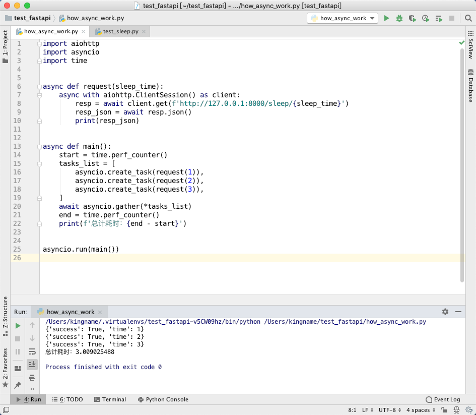Collapse the import block fold marker on line 1
Screen dimensions: 476x415
coord(39,44)
